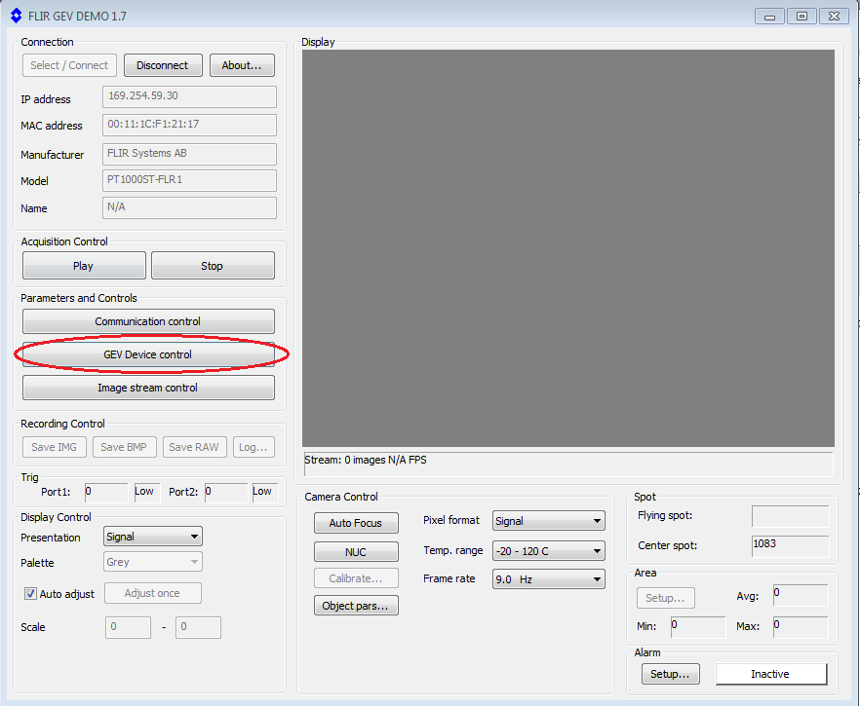Click the Adjust once button
Screen dimensions: 860x706
click(153, 593)
